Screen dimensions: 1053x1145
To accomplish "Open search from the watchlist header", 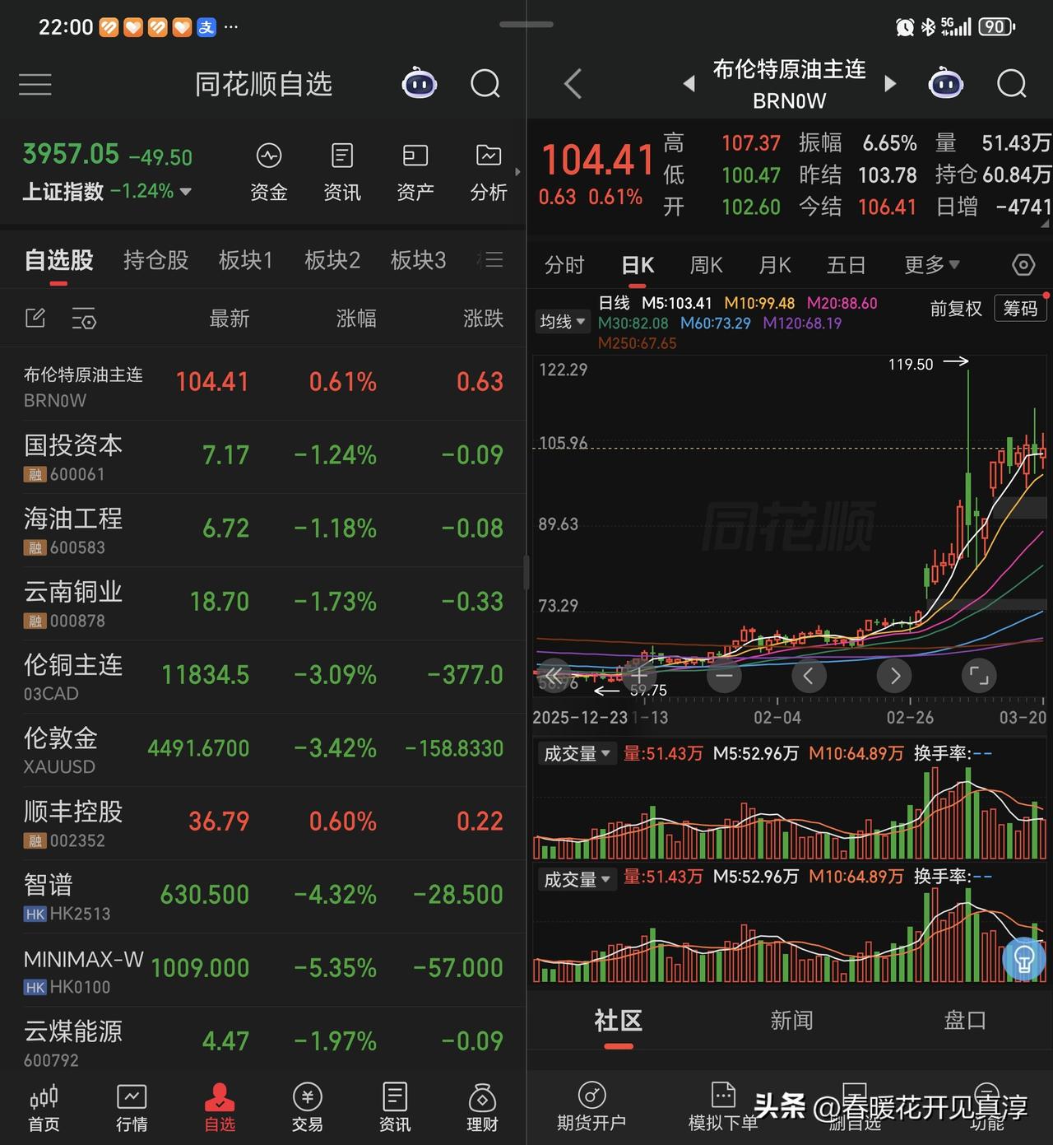I will pyautogui.click(x=485, y=83).
